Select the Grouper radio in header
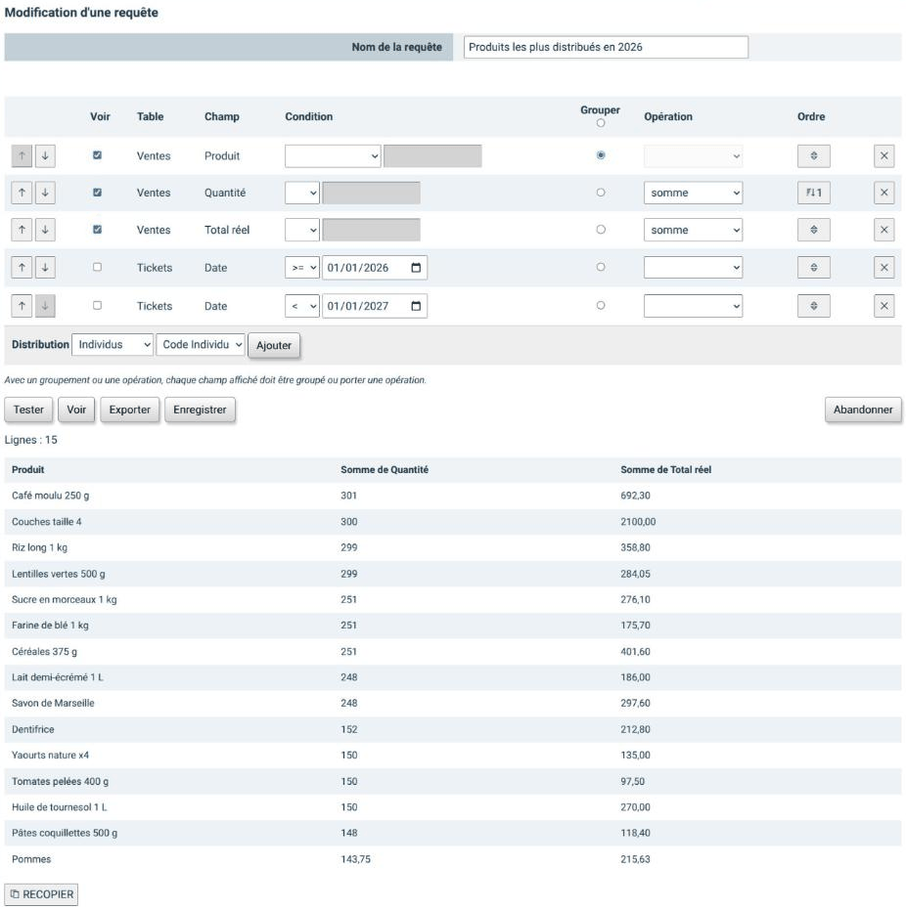The height and width of the screenshot is (909, 906). pyautogui.click(x=601, y=123)
